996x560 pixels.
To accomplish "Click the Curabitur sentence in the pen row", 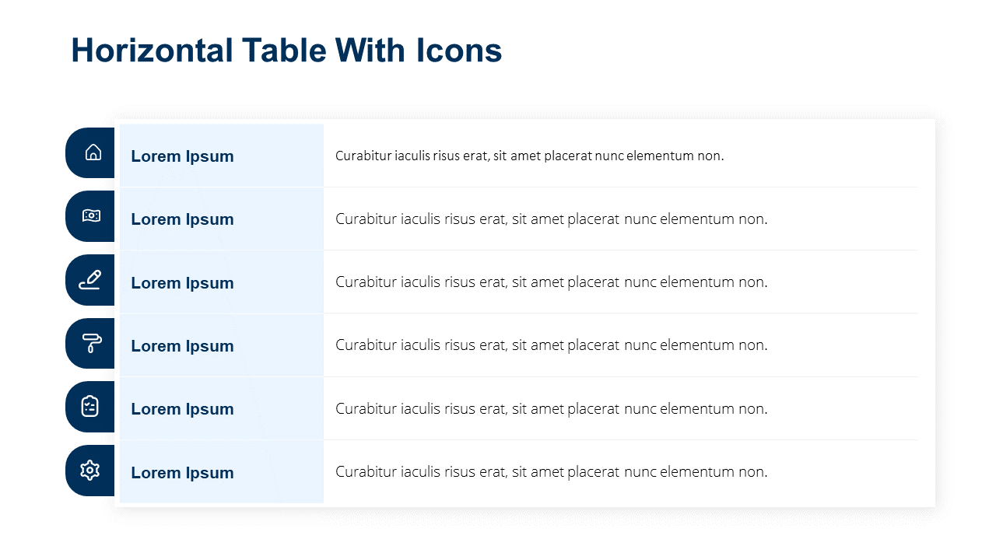I will [551, 282].
